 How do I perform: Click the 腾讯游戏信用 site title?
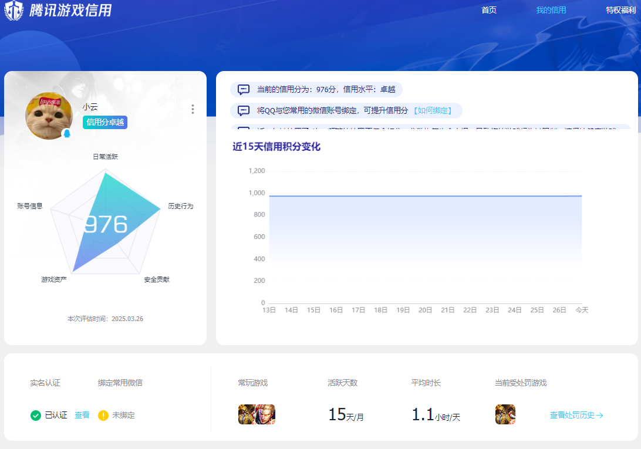(70, 10)
